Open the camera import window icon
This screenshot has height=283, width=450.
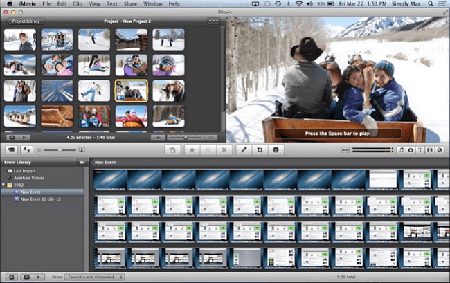(x=12, y=150)
